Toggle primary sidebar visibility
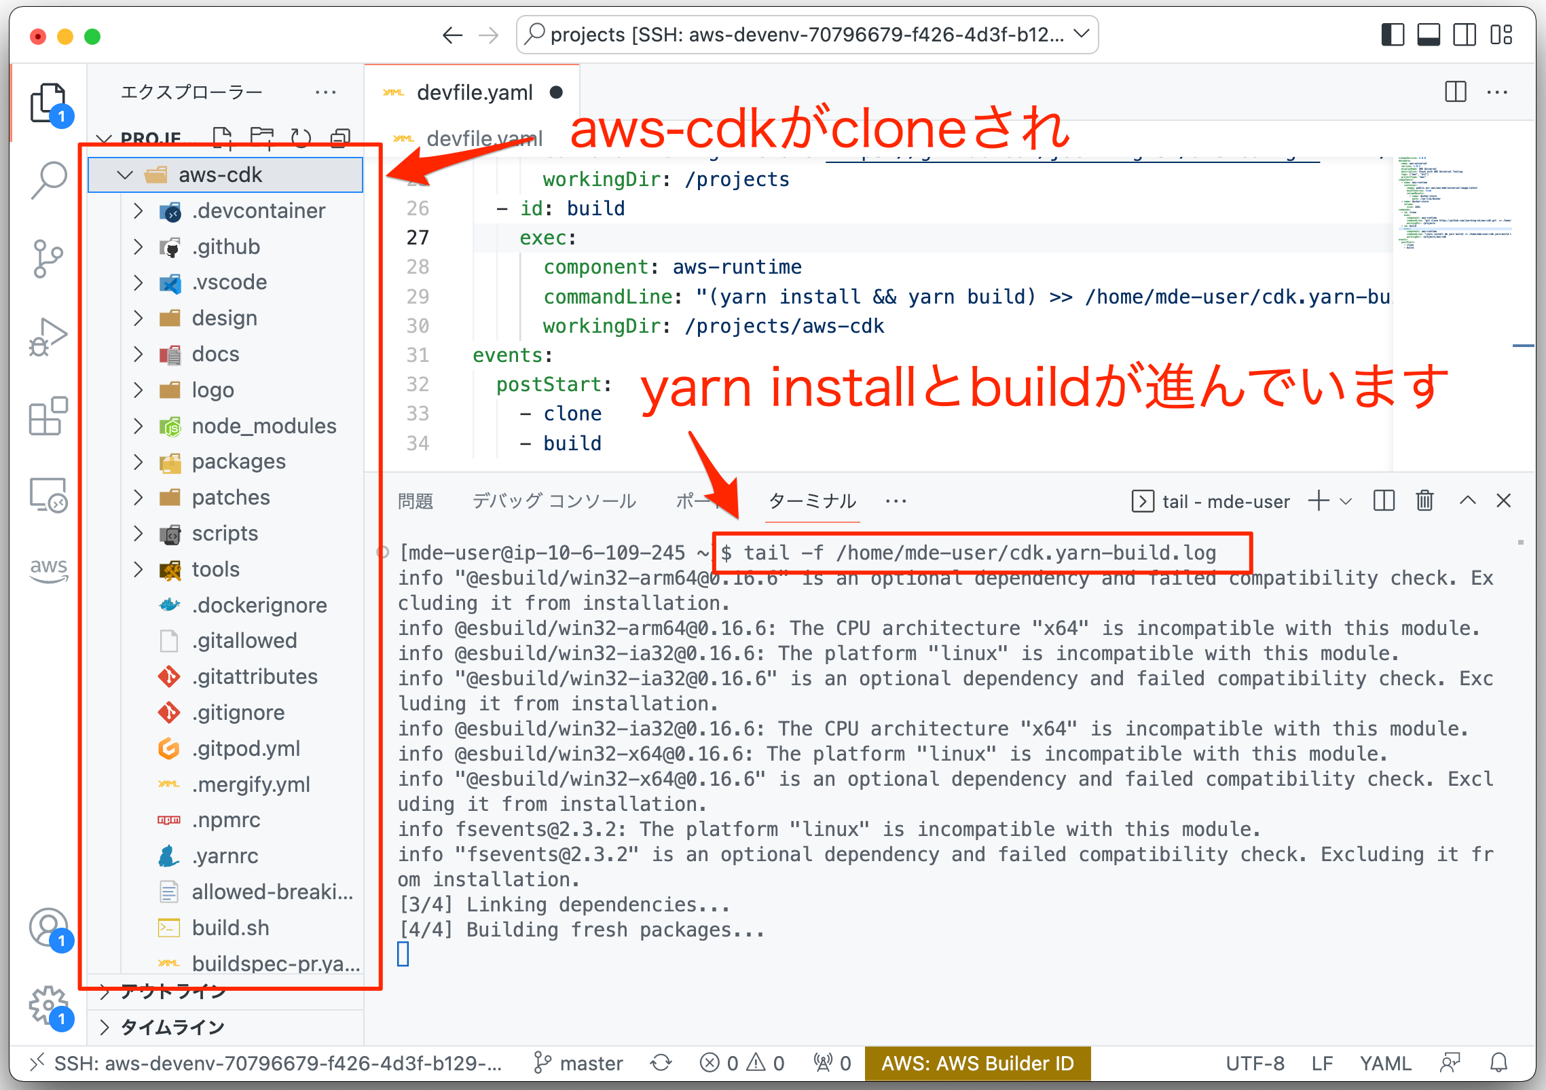The height and width of the screenshot is (1090, 1546). pyautogui.click(x=1393, y=35)
